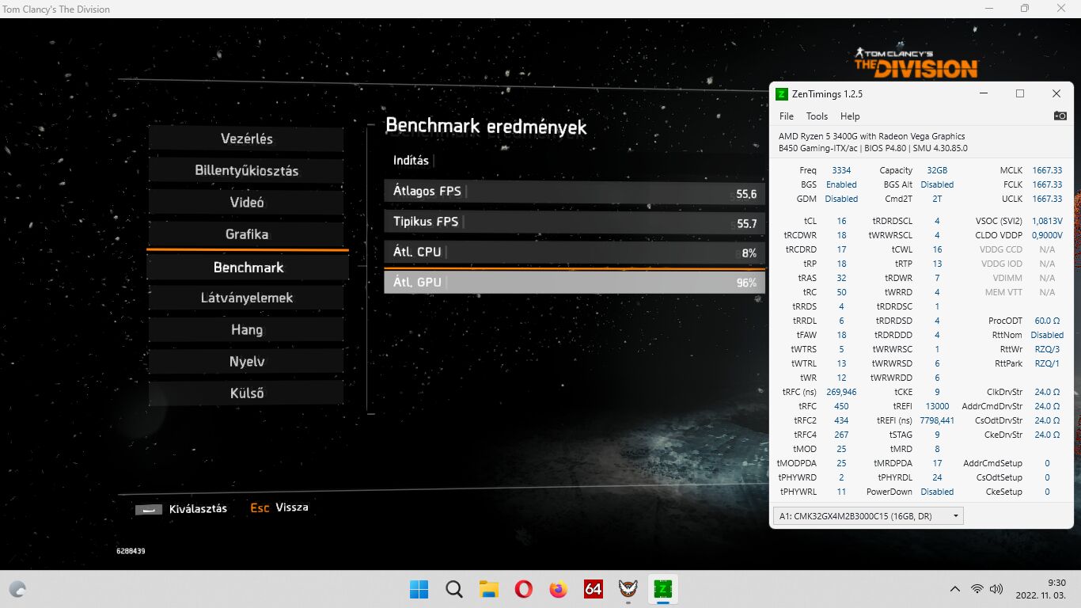Click tRFC (ns) value 269,946
The height and width of the screenshot is (608, 1081).
click(841, 392)
